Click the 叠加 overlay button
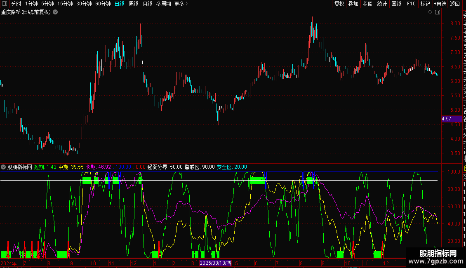 point(353,4)
